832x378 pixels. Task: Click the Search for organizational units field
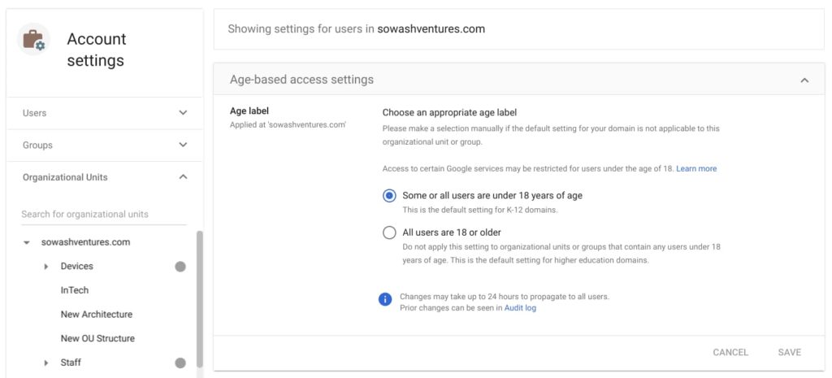(x=104, y=215)
